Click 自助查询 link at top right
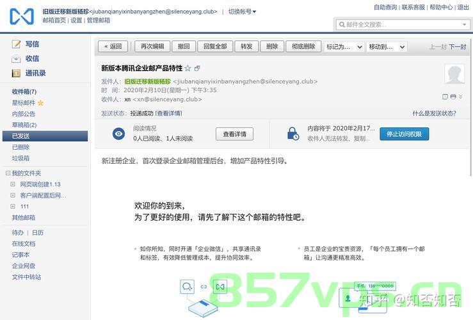The width and height of the screenshot is (473, 320). (385, 7)
